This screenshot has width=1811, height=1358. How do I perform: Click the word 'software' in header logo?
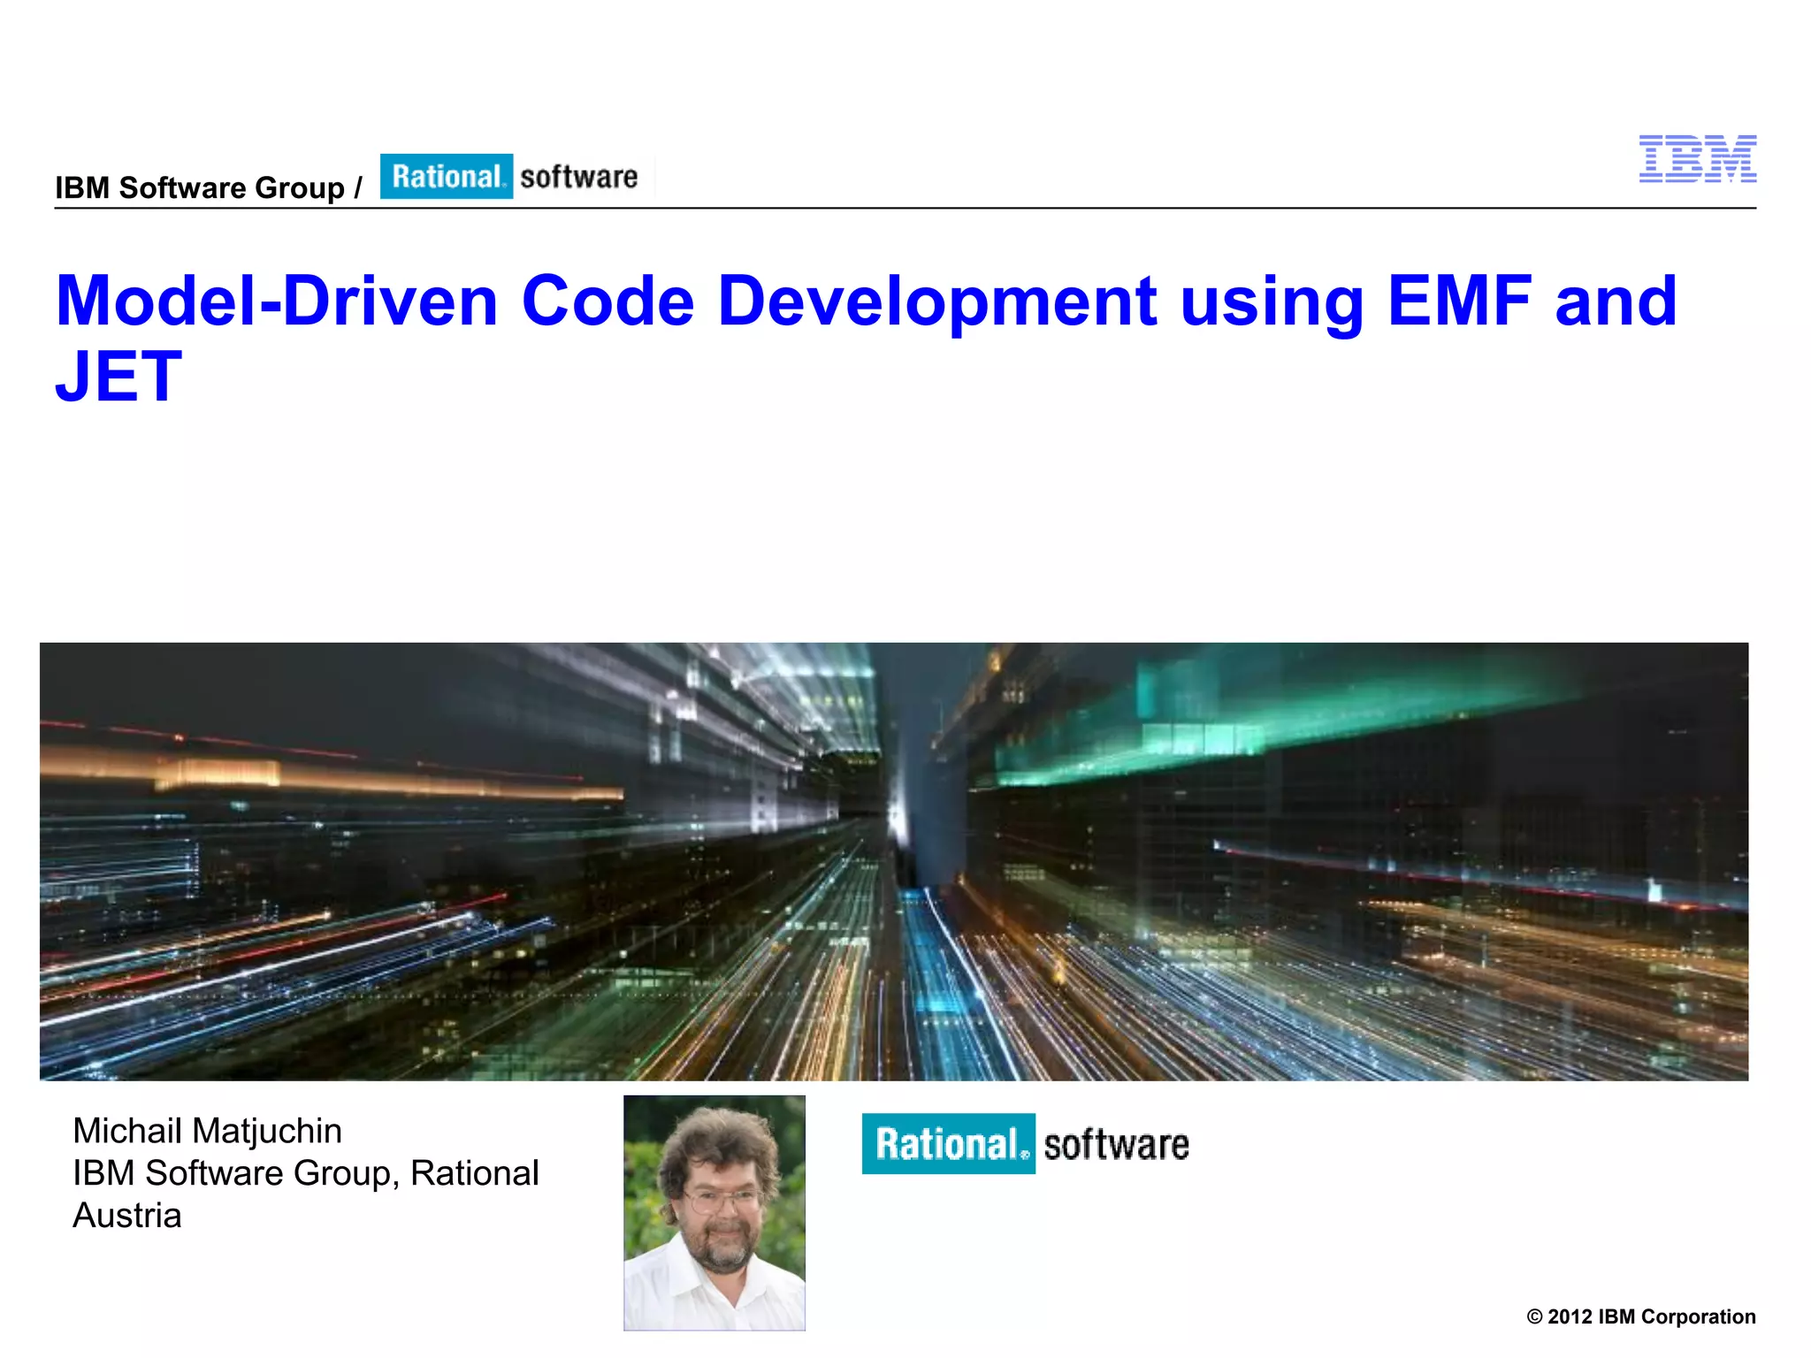pos(579,177)
